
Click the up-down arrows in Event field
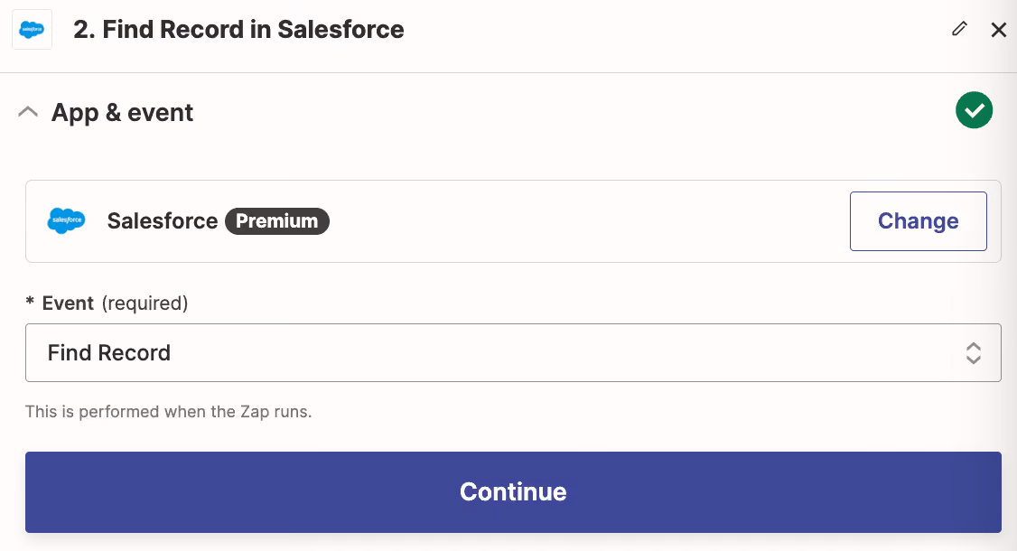pyautogui.click(x=973, y=353)
